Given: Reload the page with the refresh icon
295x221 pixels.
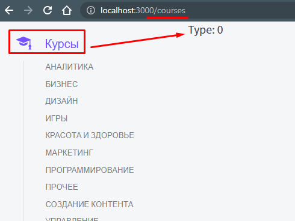Looking at the screenshot, I should [48, 10].
